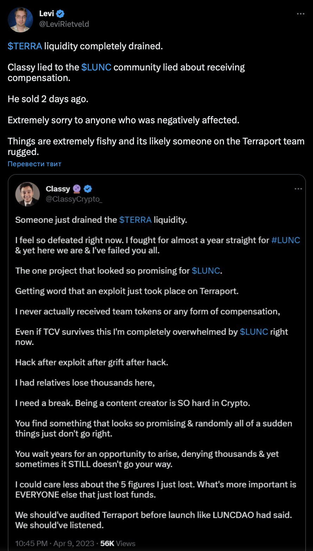313x551 pixels.
Task: Open more options on Classy's quoted tweet
Action: click(x=298, y=189)
